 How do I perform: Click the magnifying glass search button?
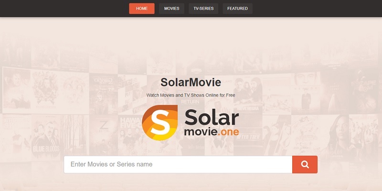[305, 164]
